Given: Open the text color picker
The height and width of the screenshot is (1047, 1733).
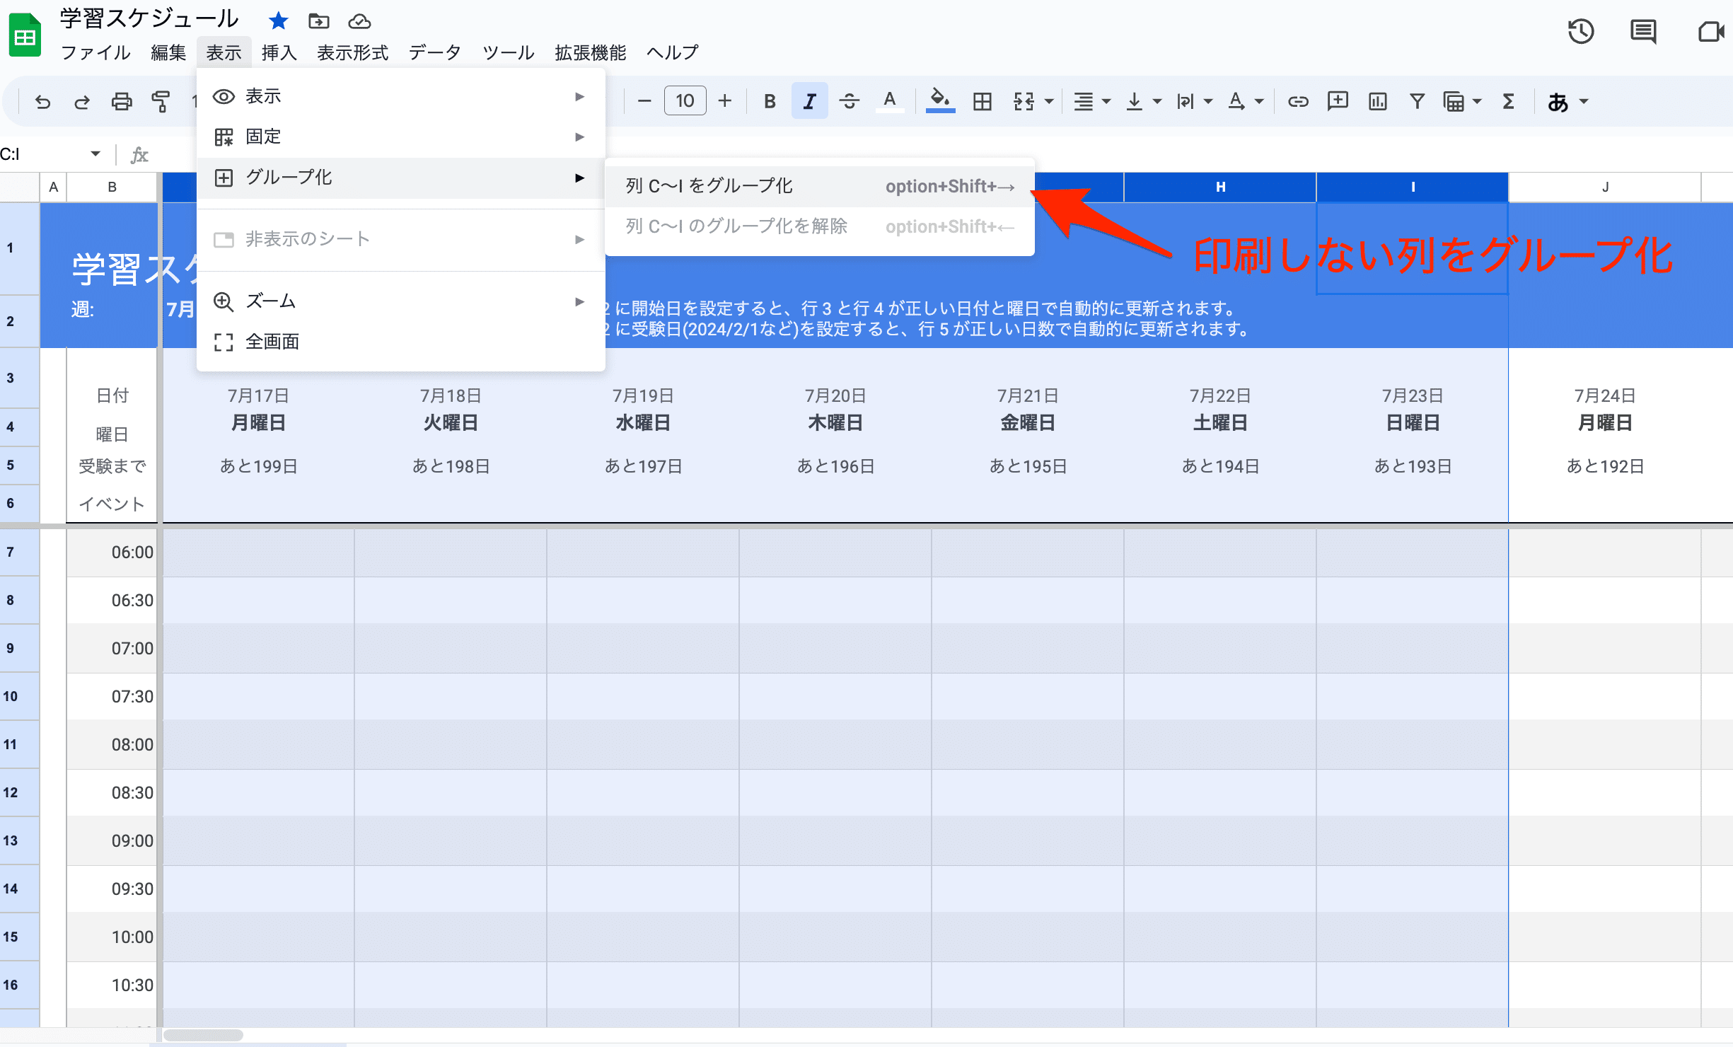Looking at the screenshot, I should coord(890,102).
